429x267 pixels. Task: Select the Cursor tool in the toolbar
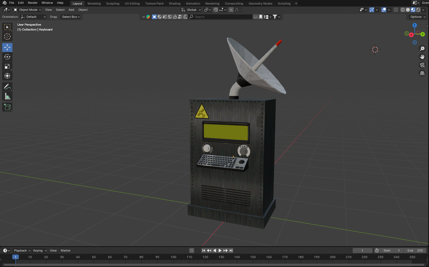(7, 37)
